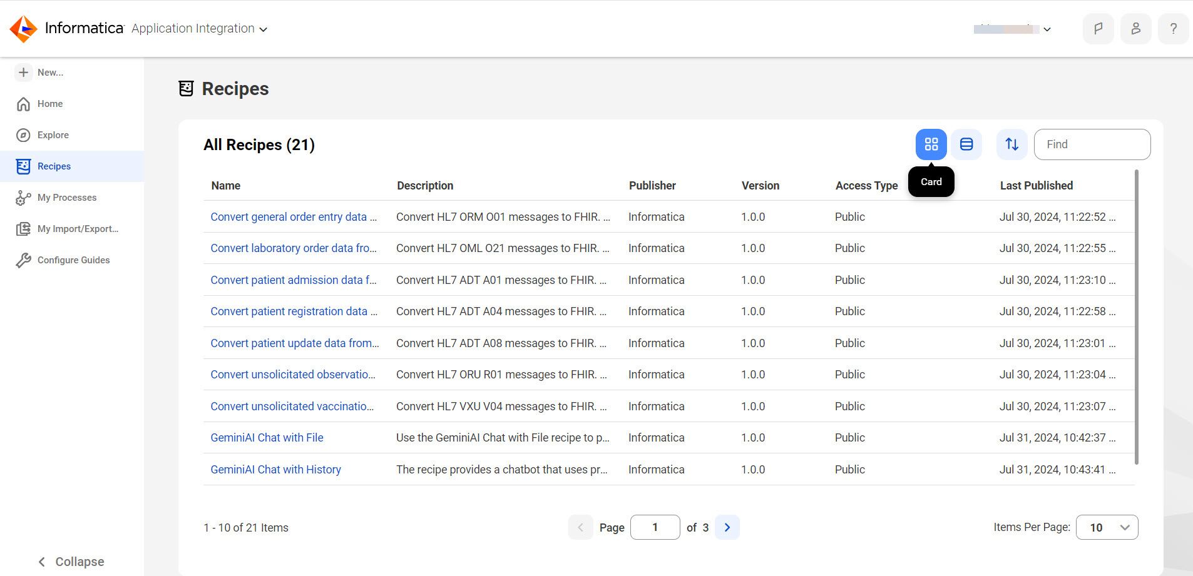Sort by Name column header
Image resolution: width=1193 pixels, height=576 pixels.
226,186
